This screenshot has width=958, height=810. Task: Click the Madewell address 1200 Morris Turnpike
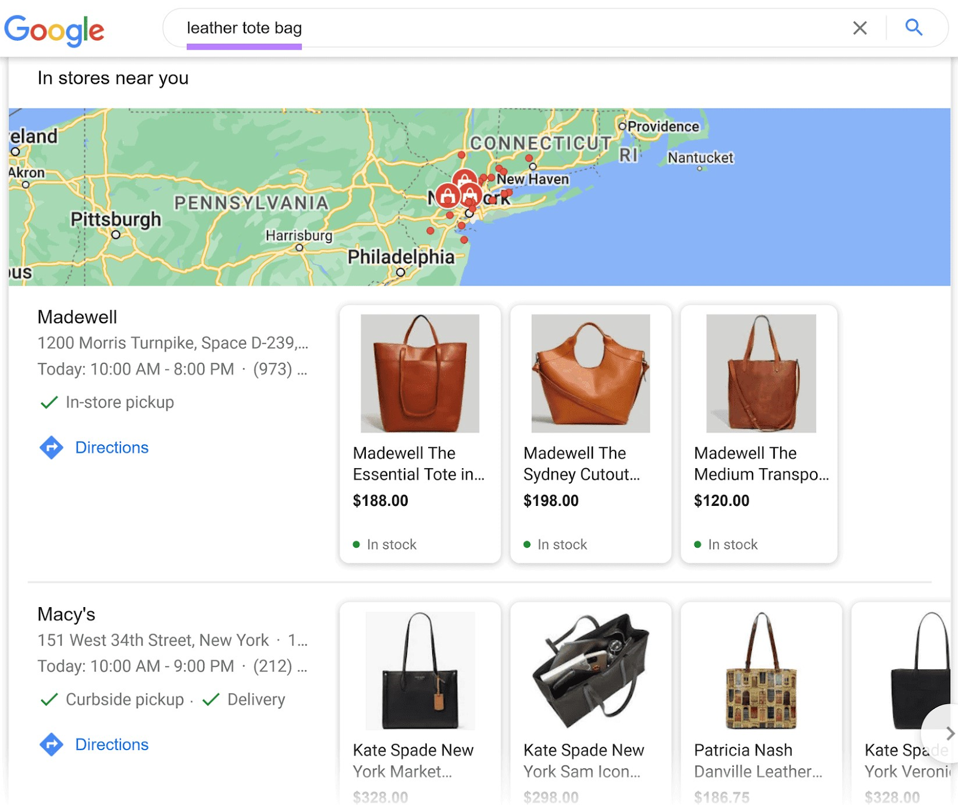tap(173, 343)
